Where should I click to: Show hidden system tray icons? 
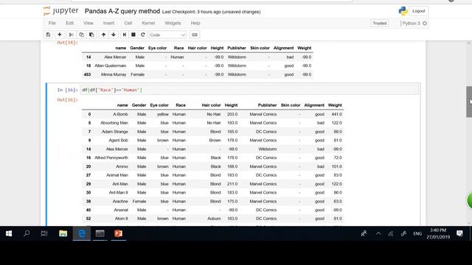click(x=378, y=233)
